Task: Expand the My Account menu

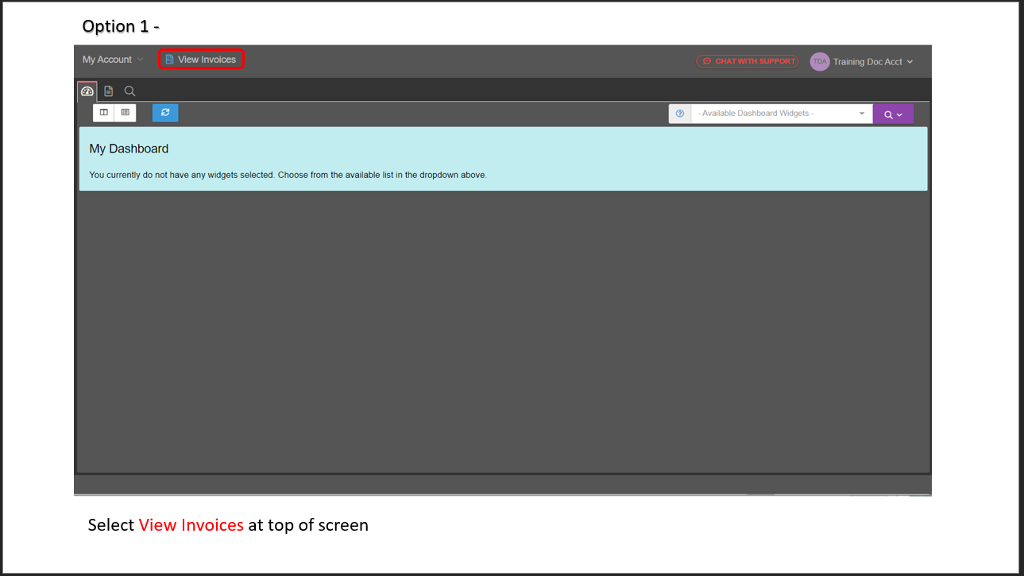Action: click(113, 60)
